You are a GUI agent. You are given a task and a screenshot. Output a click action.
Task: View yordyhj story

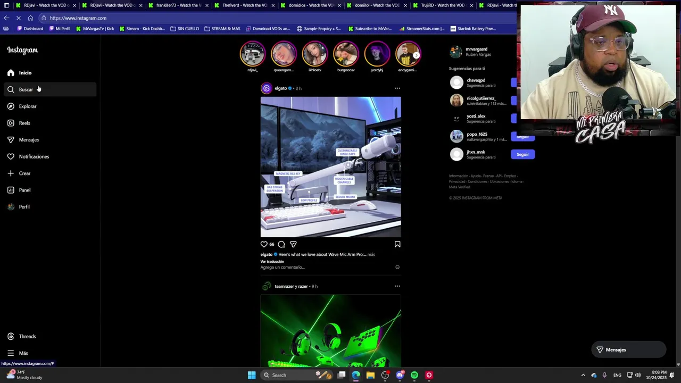tap(377, 54)
